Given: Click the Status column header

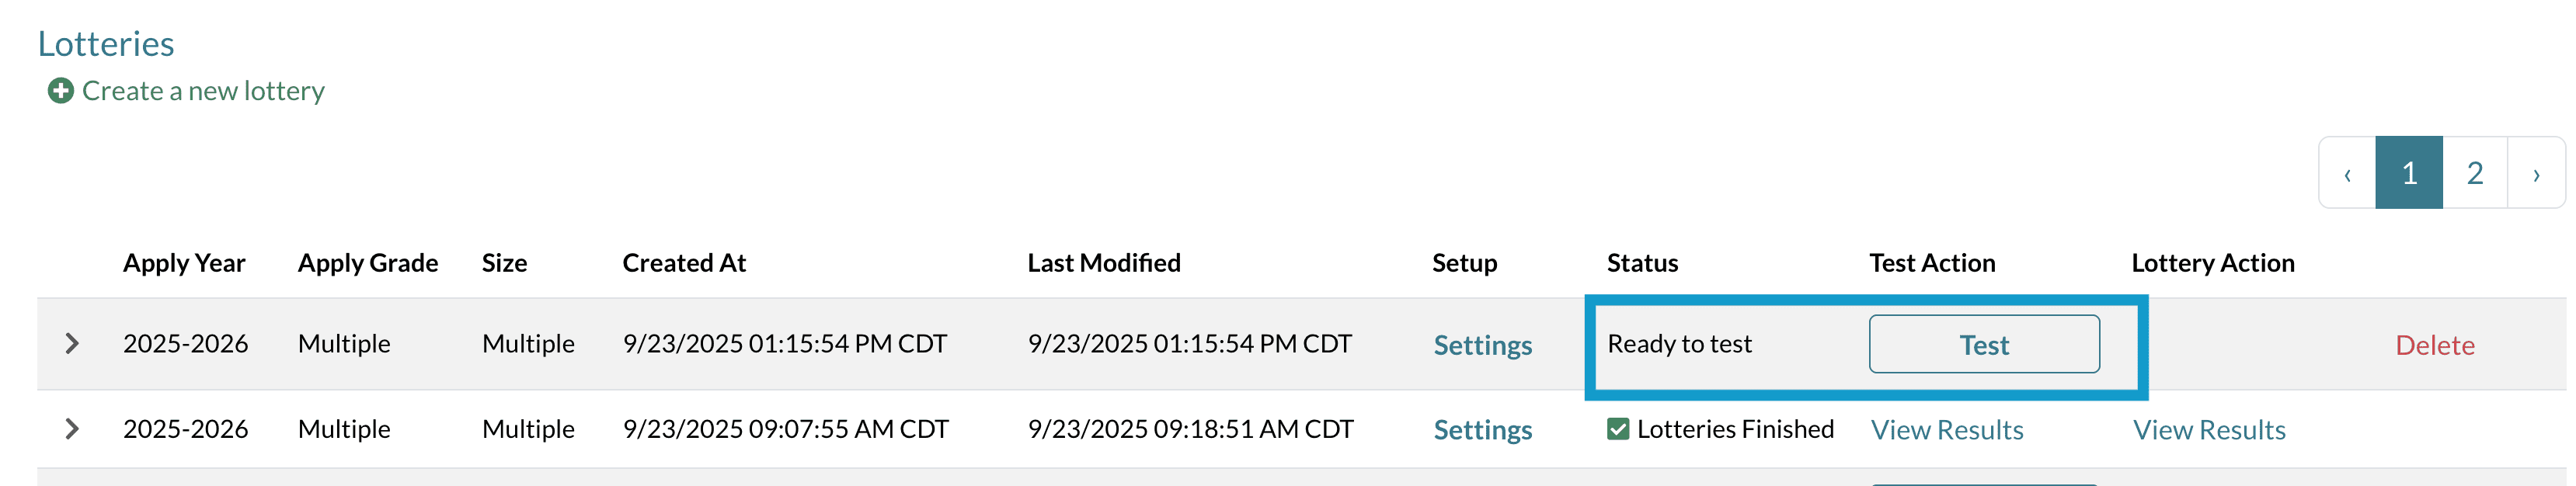Looking at the screenshot, I should (x=1642, y=263).
